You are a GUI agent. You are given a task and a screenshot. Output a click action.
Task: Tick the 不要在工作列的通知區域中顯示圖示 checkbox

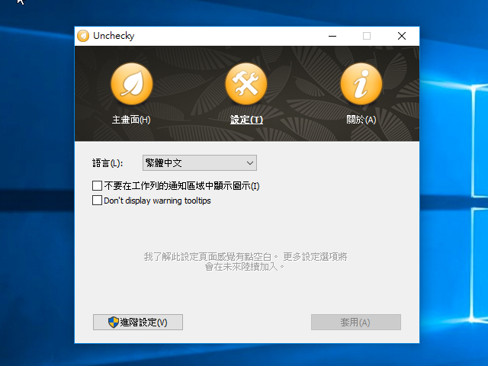(97, 186)
